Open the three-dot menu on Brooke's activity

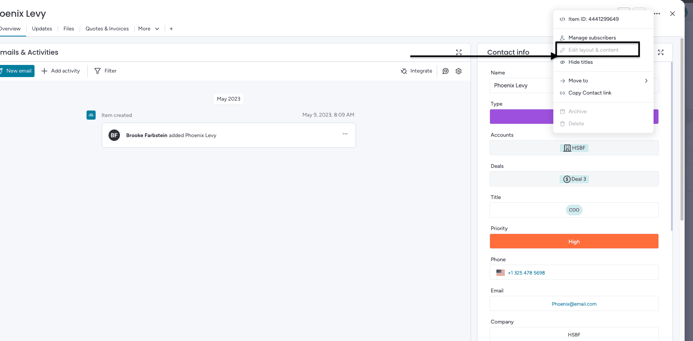point(345,134)
